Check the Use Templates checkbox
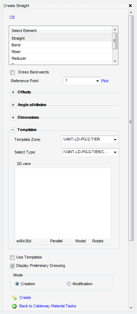This screenshot has width=137, height=314. point(13,257)
